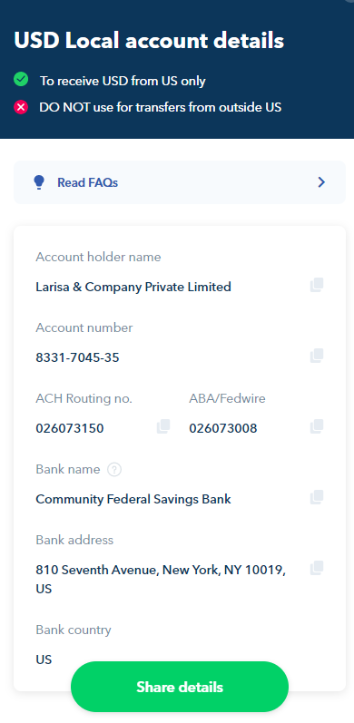Select the ACH routing value 026073150

pyautogui.click(x=70, y=428)
